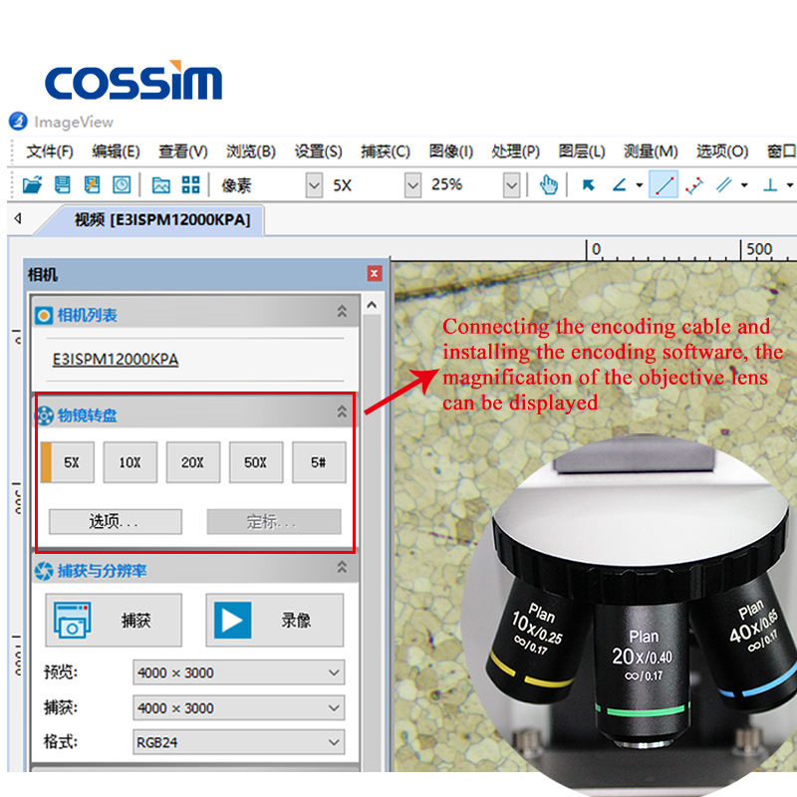
Task: Select the line measurement tool
Action: pyautogui.click(x=664, y=184)
